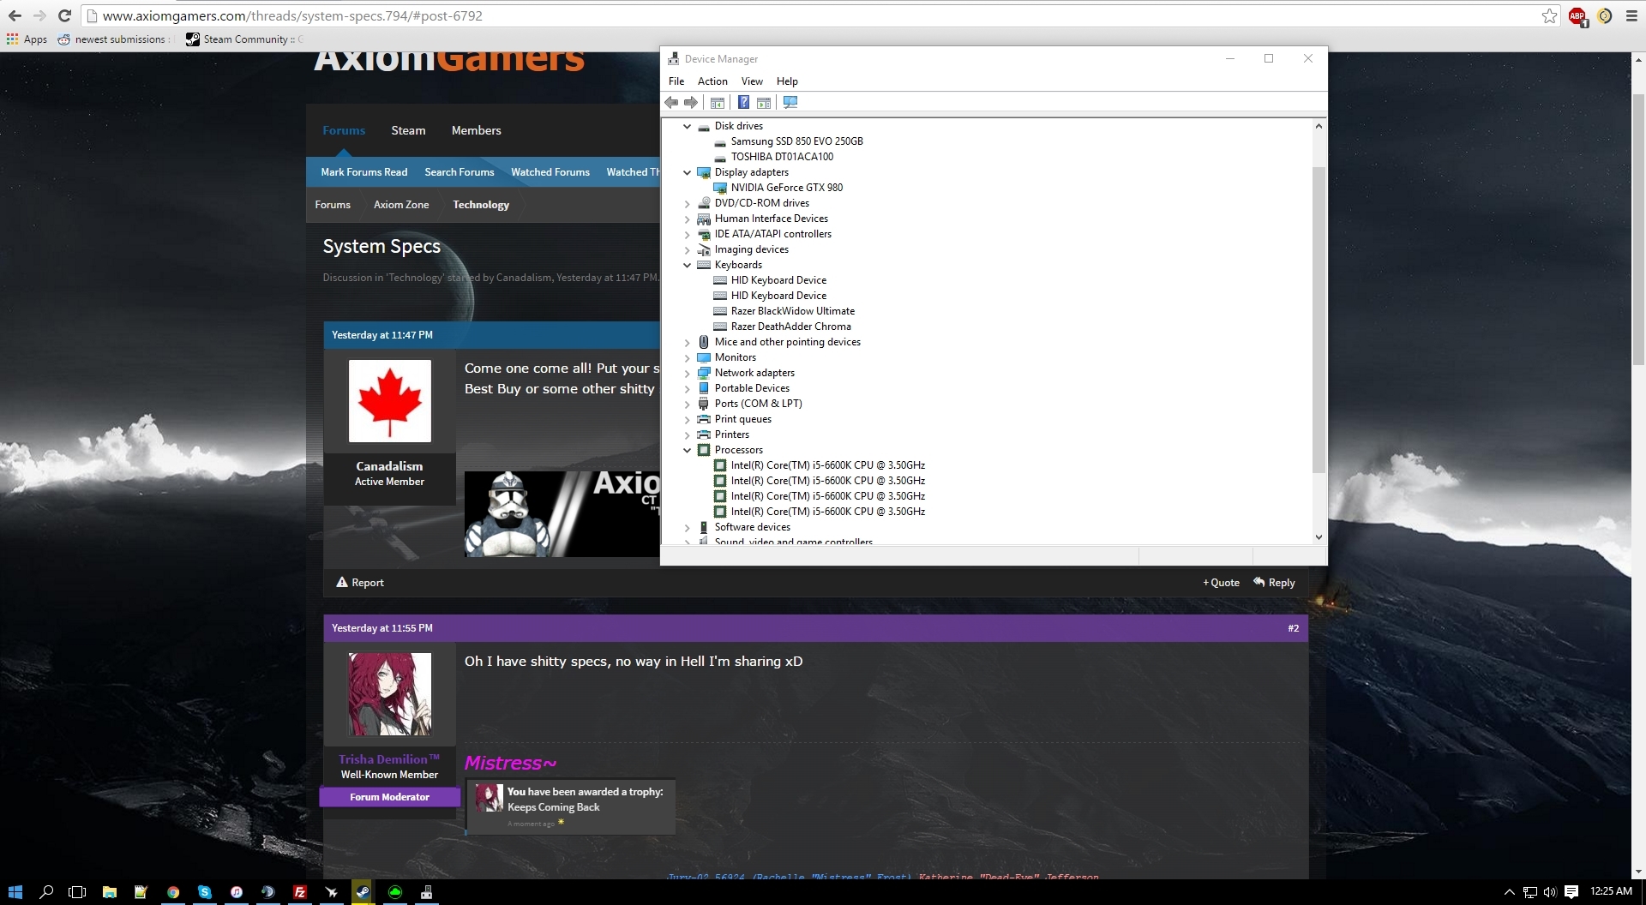Expand the DVD/CD-ROM drives category
The width and height of the screenshot is (1646, 905).
(687, 203)
